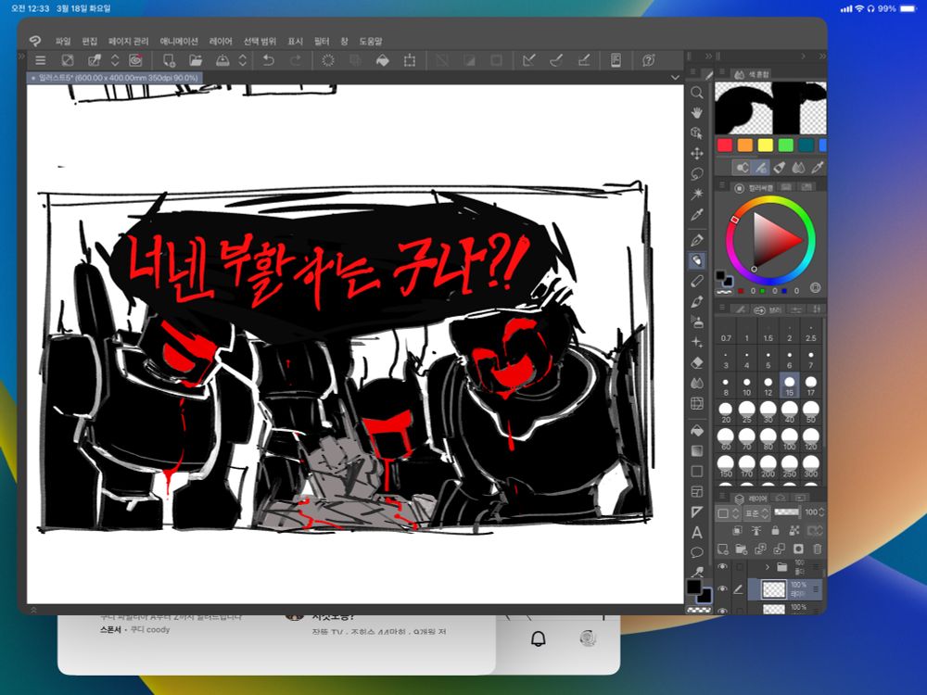Open the 도움말 menu
Screen dimensions: 927x695
(371, 41)
